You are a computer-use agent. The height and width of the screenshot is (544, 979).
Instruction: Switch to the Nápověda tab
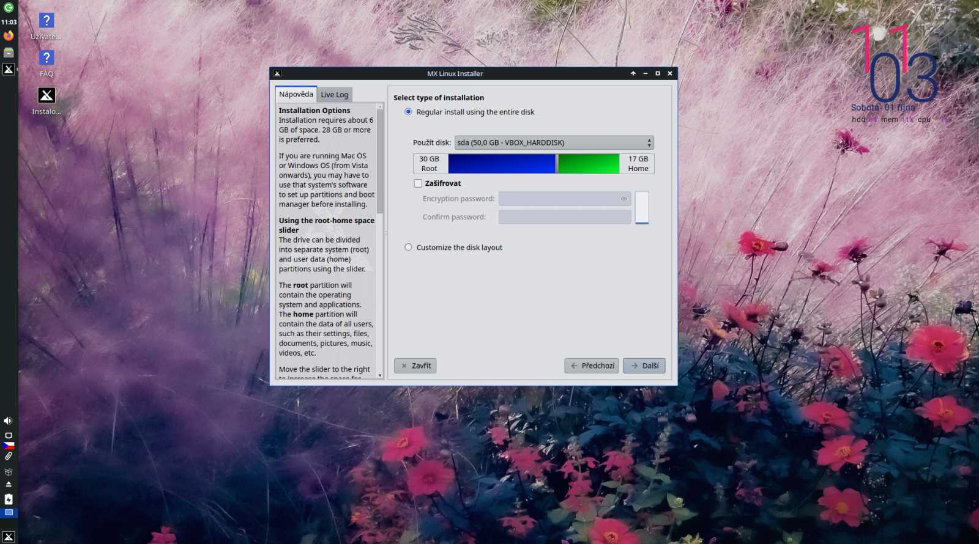pos(296,94)
